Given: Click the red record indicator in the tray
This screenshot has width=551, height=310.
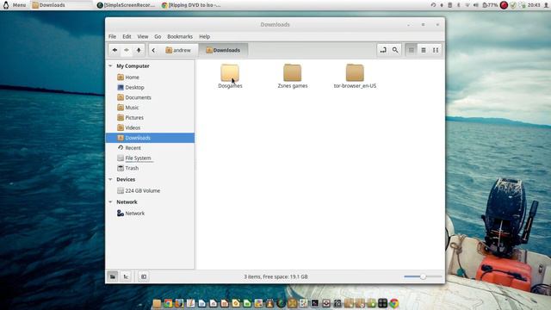Looking at the screenshot, I should [504, 5].
